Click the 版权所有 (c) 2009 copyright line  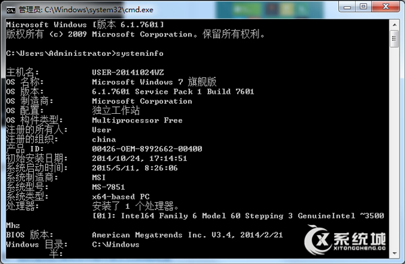136,34
